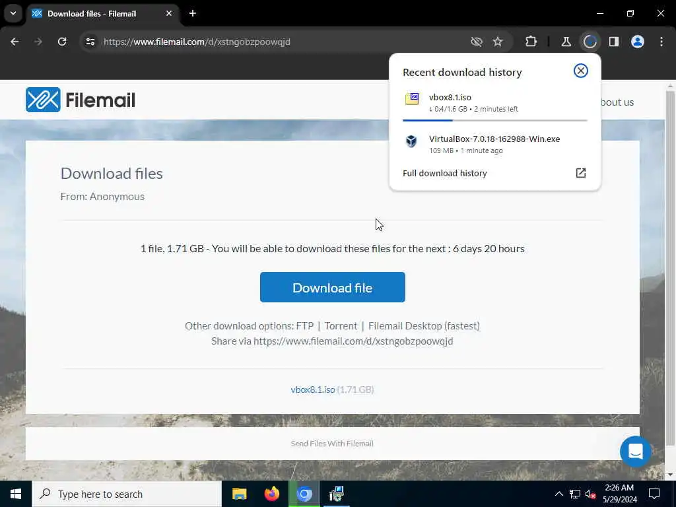Viewport: 676px width, 507px height.
Task: Click the vbox8.1.iso file icon in downloads
Action: click(412, 99)
